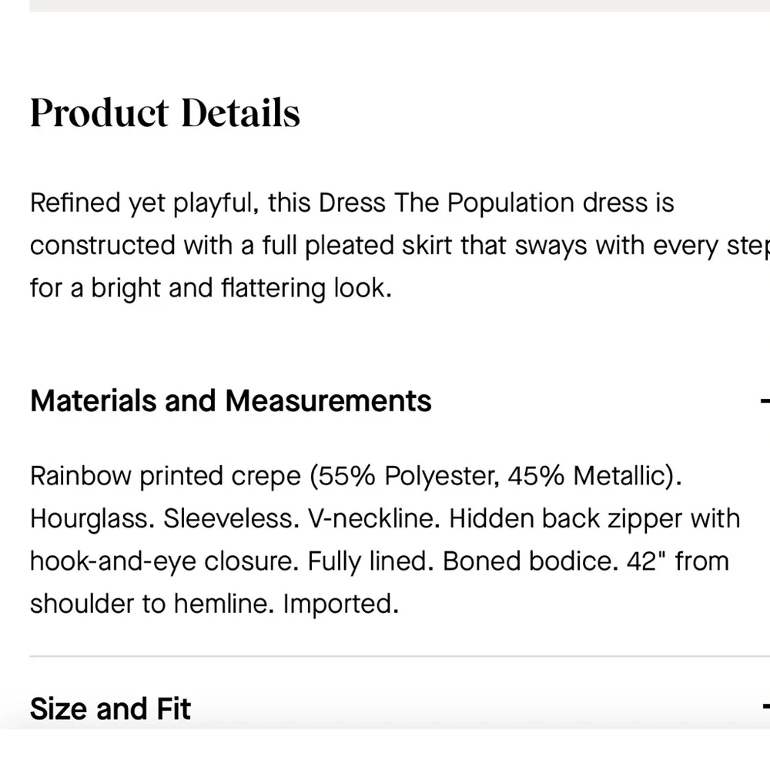Click the "bright and flattering look" line
This screenshot has height=770, width=770.
[x=242, y=289]
